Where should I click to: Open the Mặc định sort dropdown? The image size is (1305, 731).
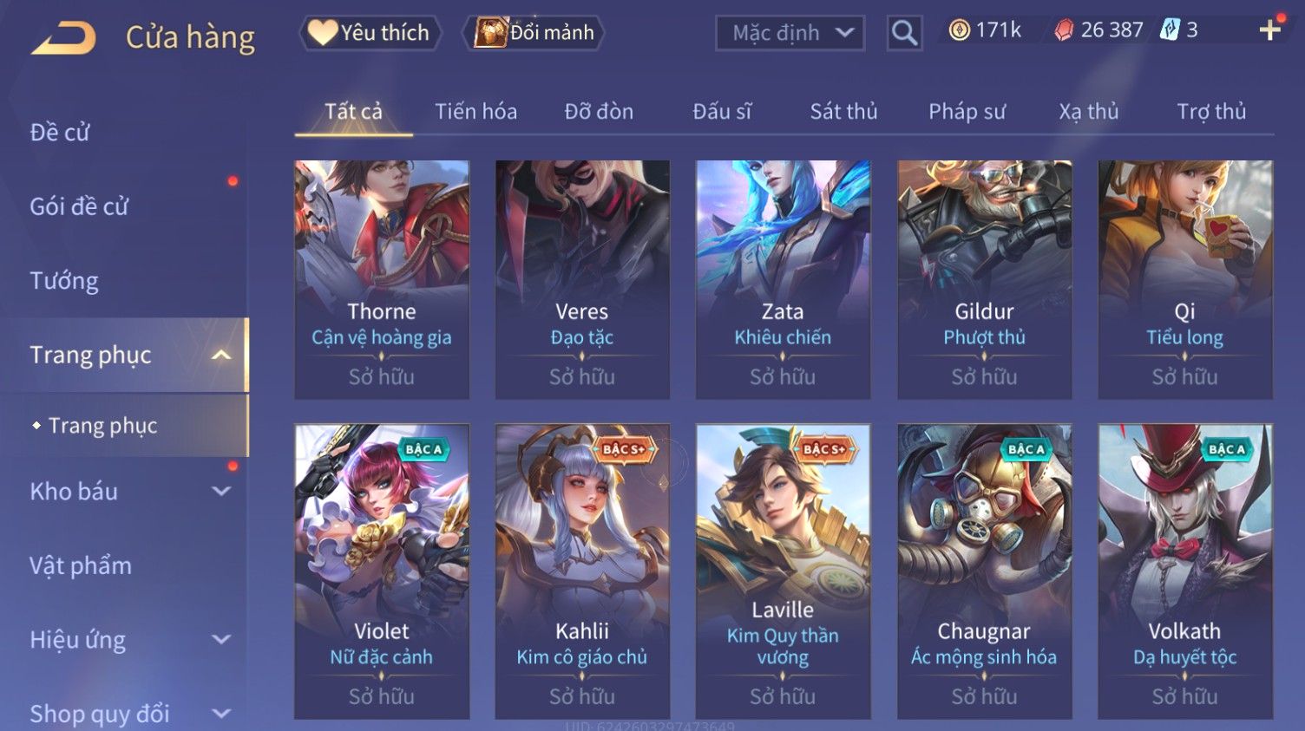point(790,33)
